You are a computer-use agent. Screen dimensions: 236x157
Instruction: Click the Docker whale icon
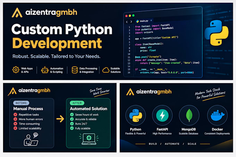[217, 115]
